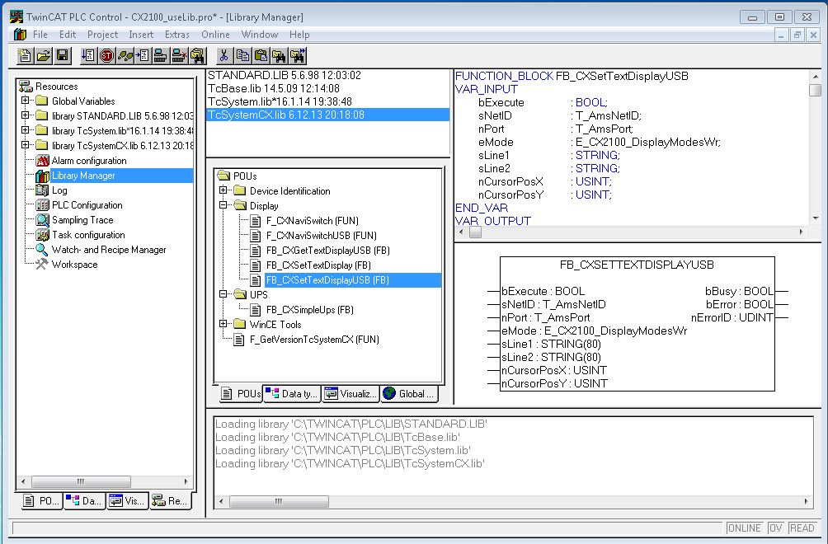The width and height of the screenshot is (828, 544).
Task: Select Re... Resources tab in left organizer
Action: tap(170, 501)
